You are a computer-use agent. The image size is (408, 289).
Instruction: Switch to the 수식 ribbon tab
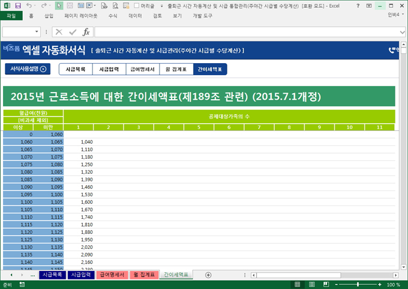(113, 16)
